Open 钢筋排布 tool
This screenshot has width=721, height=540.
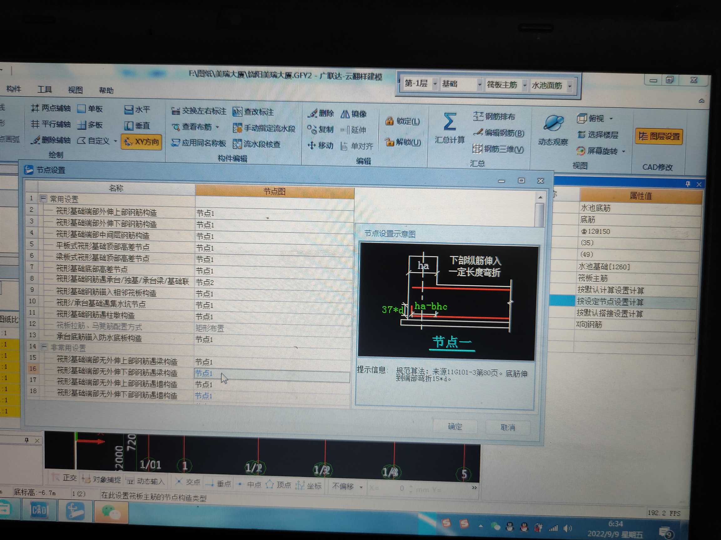pyautogui.click(x=494, y=117)
